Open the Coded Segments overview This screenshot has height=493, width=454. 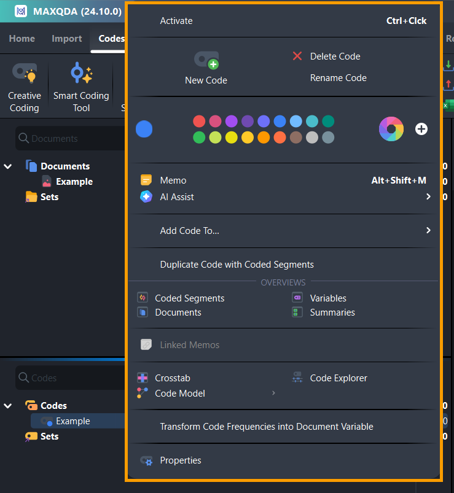pos(189,298)
